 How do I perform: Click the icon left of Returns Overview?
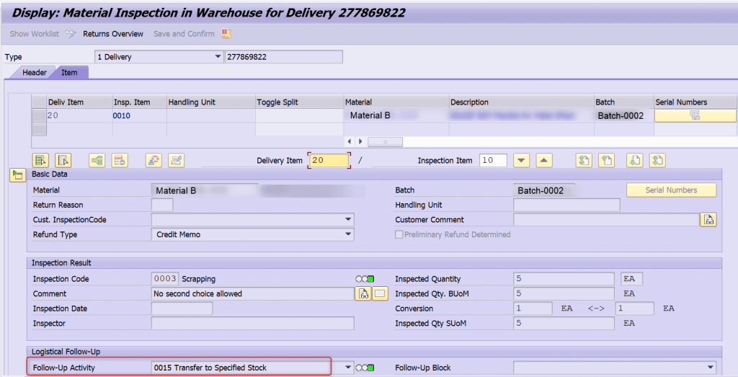[x=71, y=33]
